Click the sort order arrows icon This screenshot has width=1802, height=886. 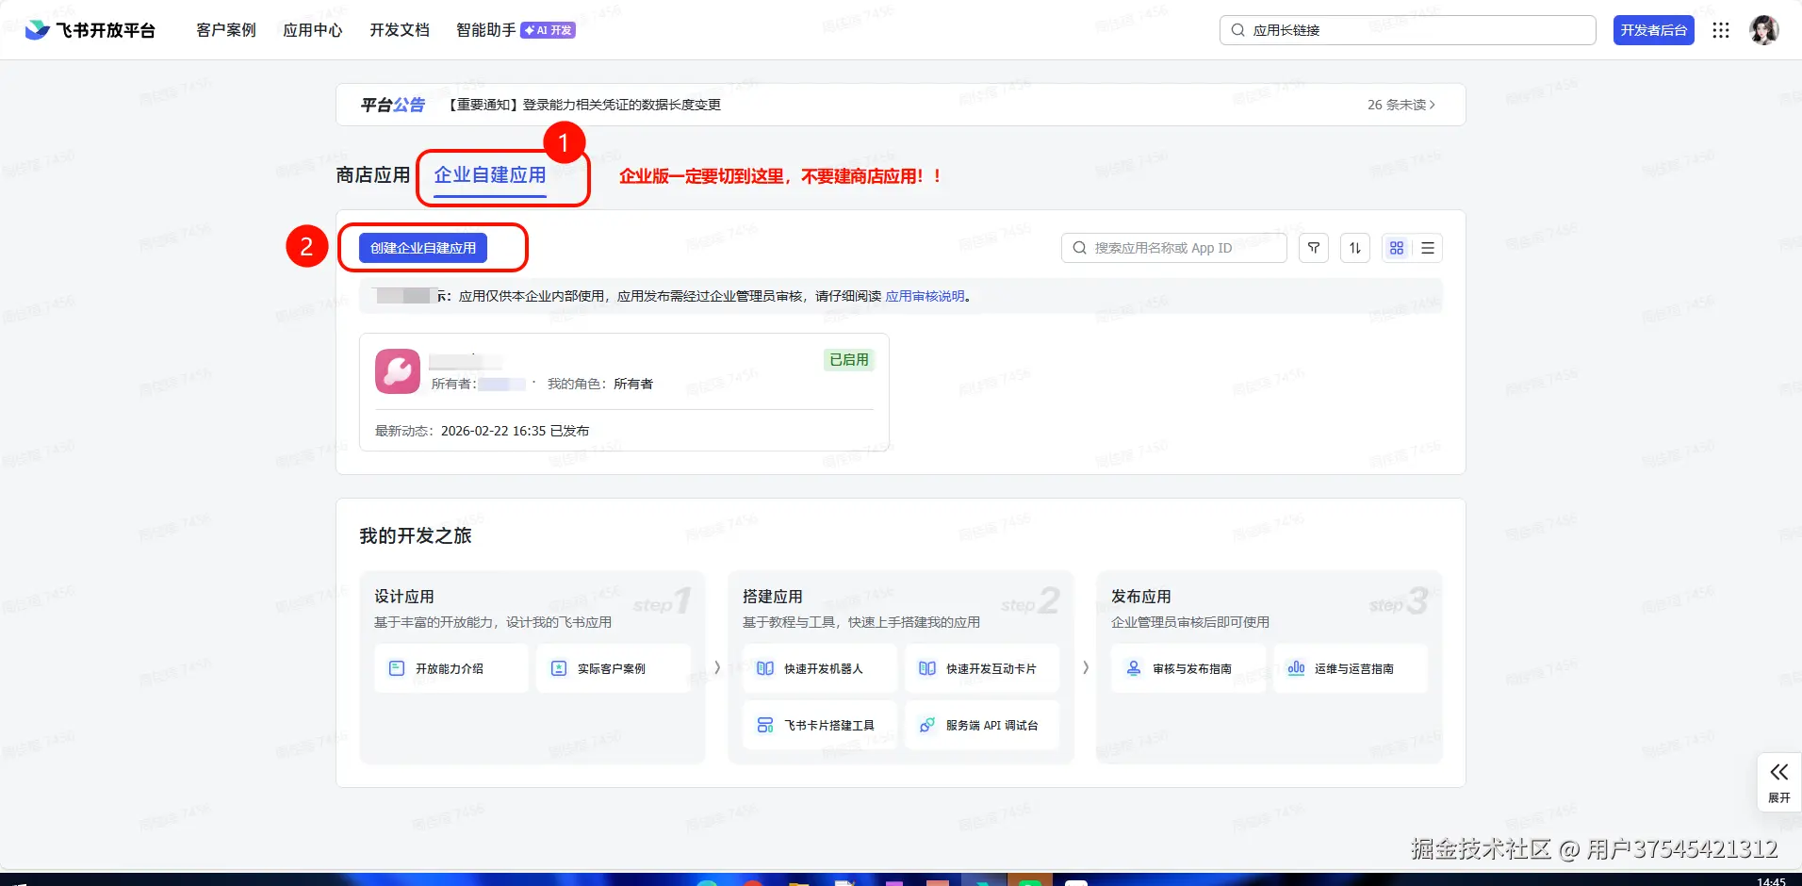pyautogui.click(x=1355, y=248)
